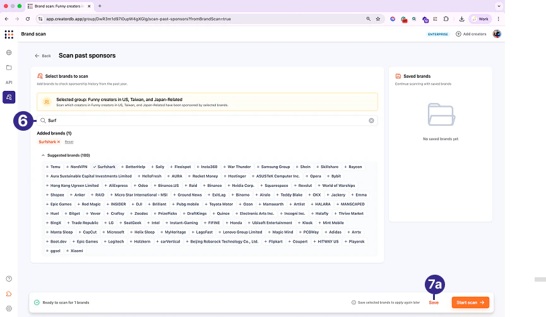
Task: Add BetterHelp brand chip
Action: point(133,167)
